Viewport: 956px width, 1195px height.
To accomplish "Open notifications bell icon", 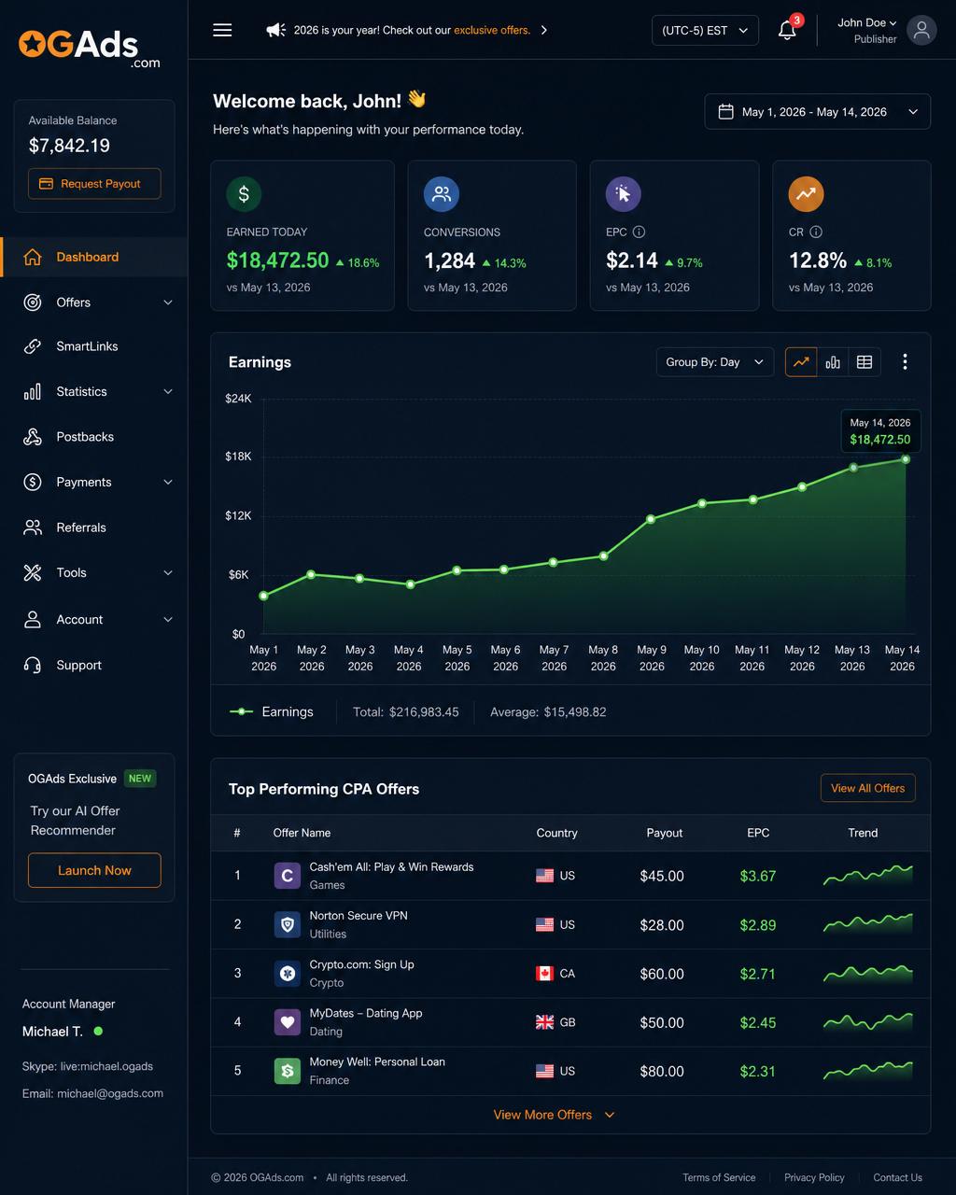I will click(787, 30).
